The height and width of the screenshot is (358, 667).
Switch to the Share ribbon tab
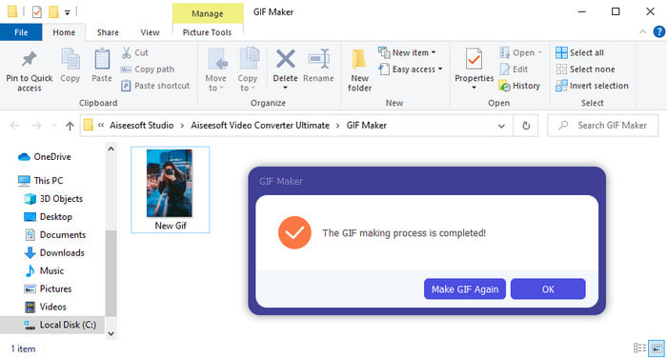pyautogui.click(x=108, y=32)
